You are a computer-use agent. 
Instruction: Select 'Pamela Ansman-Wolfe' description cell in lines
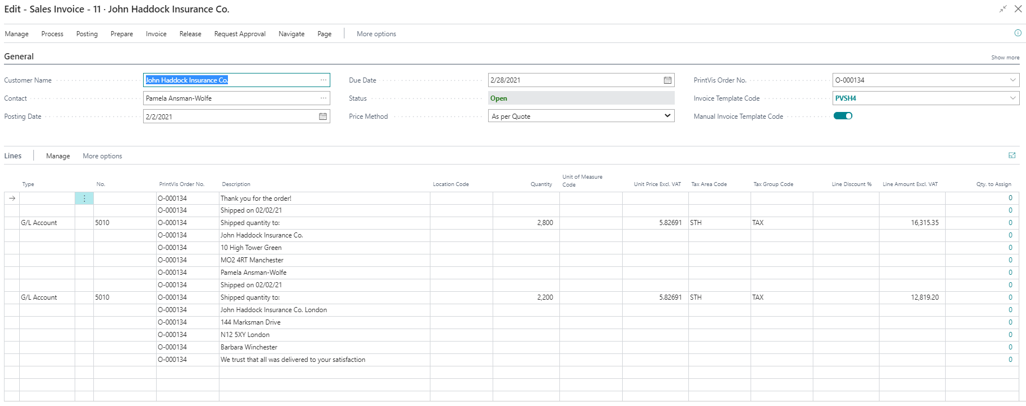coord(325,273)
